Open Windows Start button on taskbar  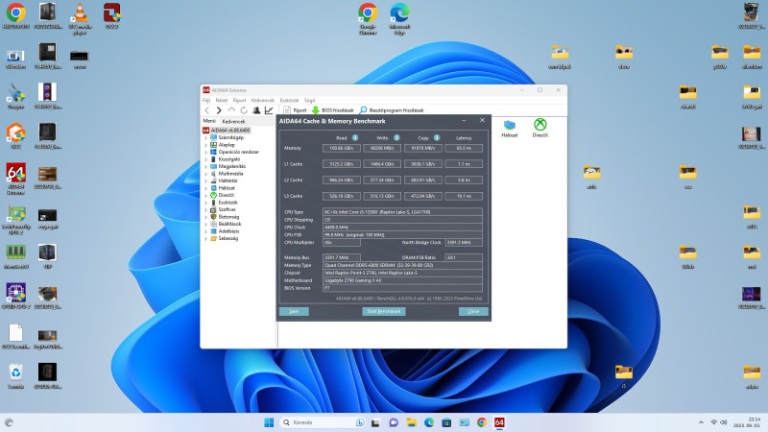click(x=269, y=422)
